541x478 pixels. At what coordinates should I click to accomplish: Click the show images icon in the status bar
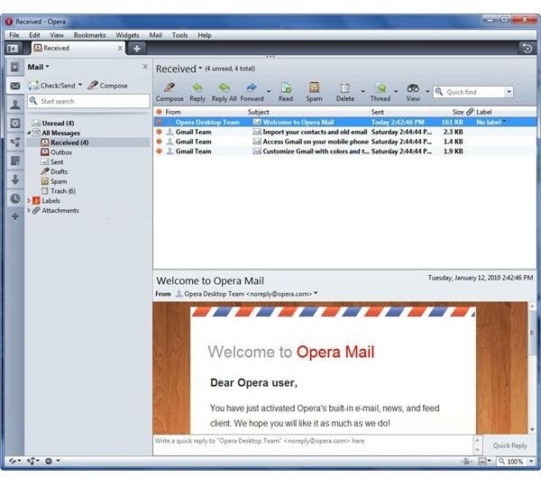pyautogui.click(x=482, y=462)
